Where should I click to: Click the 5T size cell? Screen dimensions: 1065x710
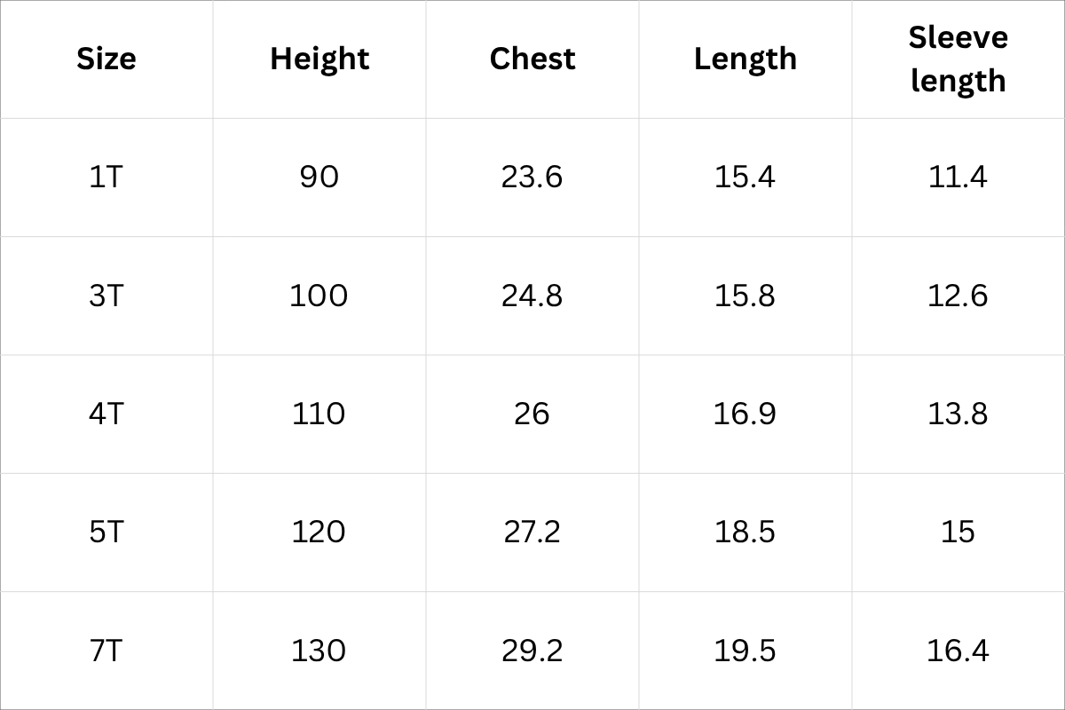[x=106, y=532]
